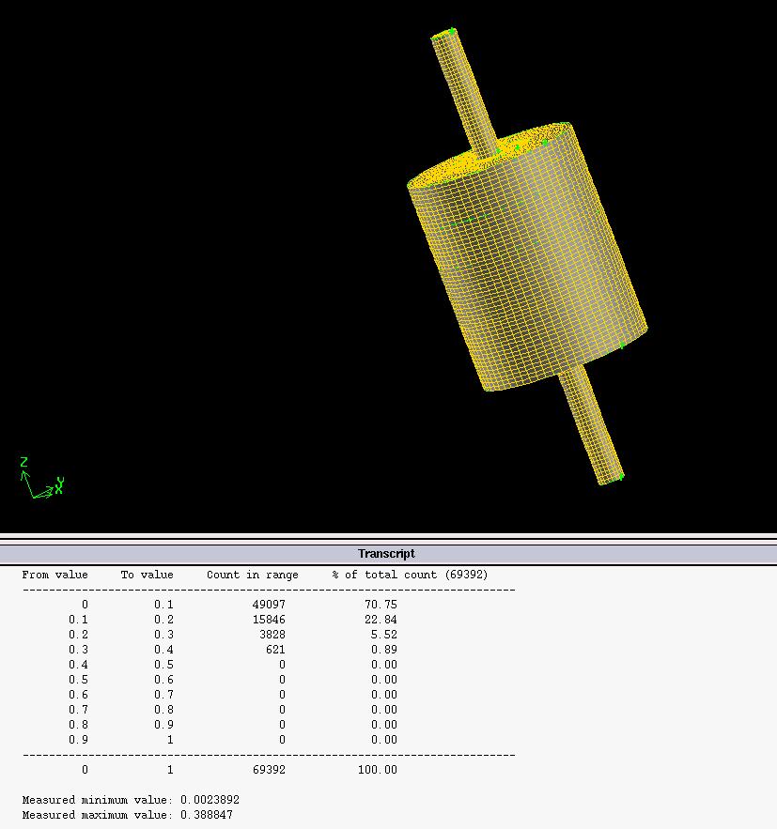Click the measured maximum value 0.388847
The width and height of the screenshot is (777, 829).
click(x=207, y=815)
